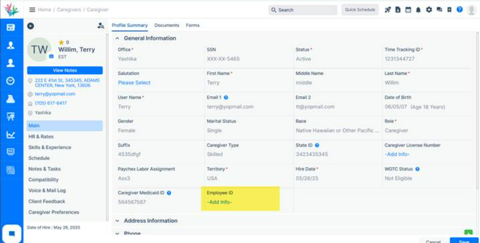Click the Home breadcrumb link
Viewport: 480px width, 243px height.
(x=45, y=10)
